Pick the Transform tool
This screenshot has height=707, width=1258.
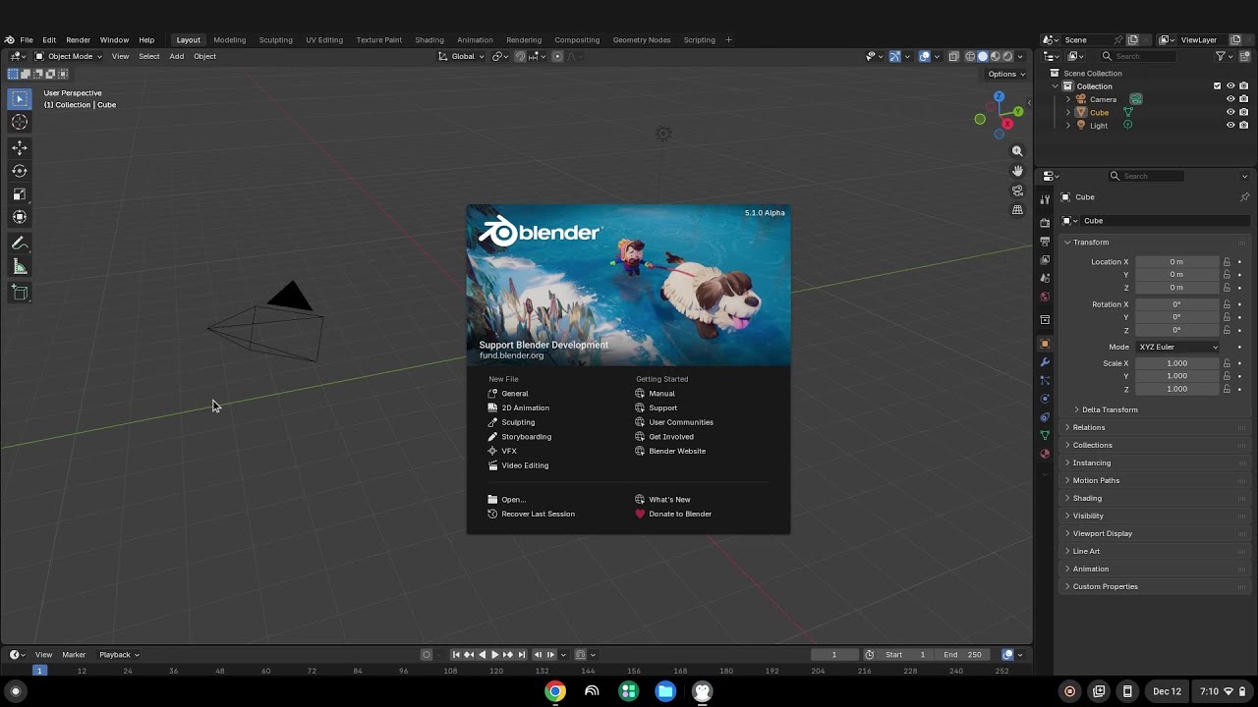click(x=20, y=217)
